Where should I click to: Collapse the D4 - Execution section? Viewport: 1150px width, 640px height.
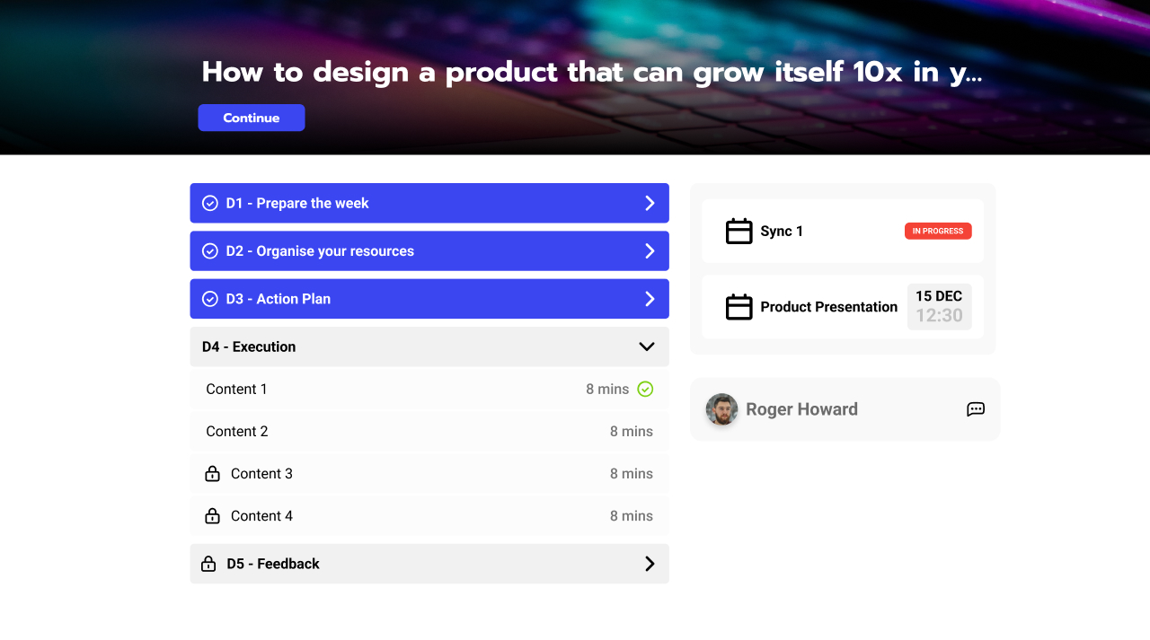pos(645,346)
